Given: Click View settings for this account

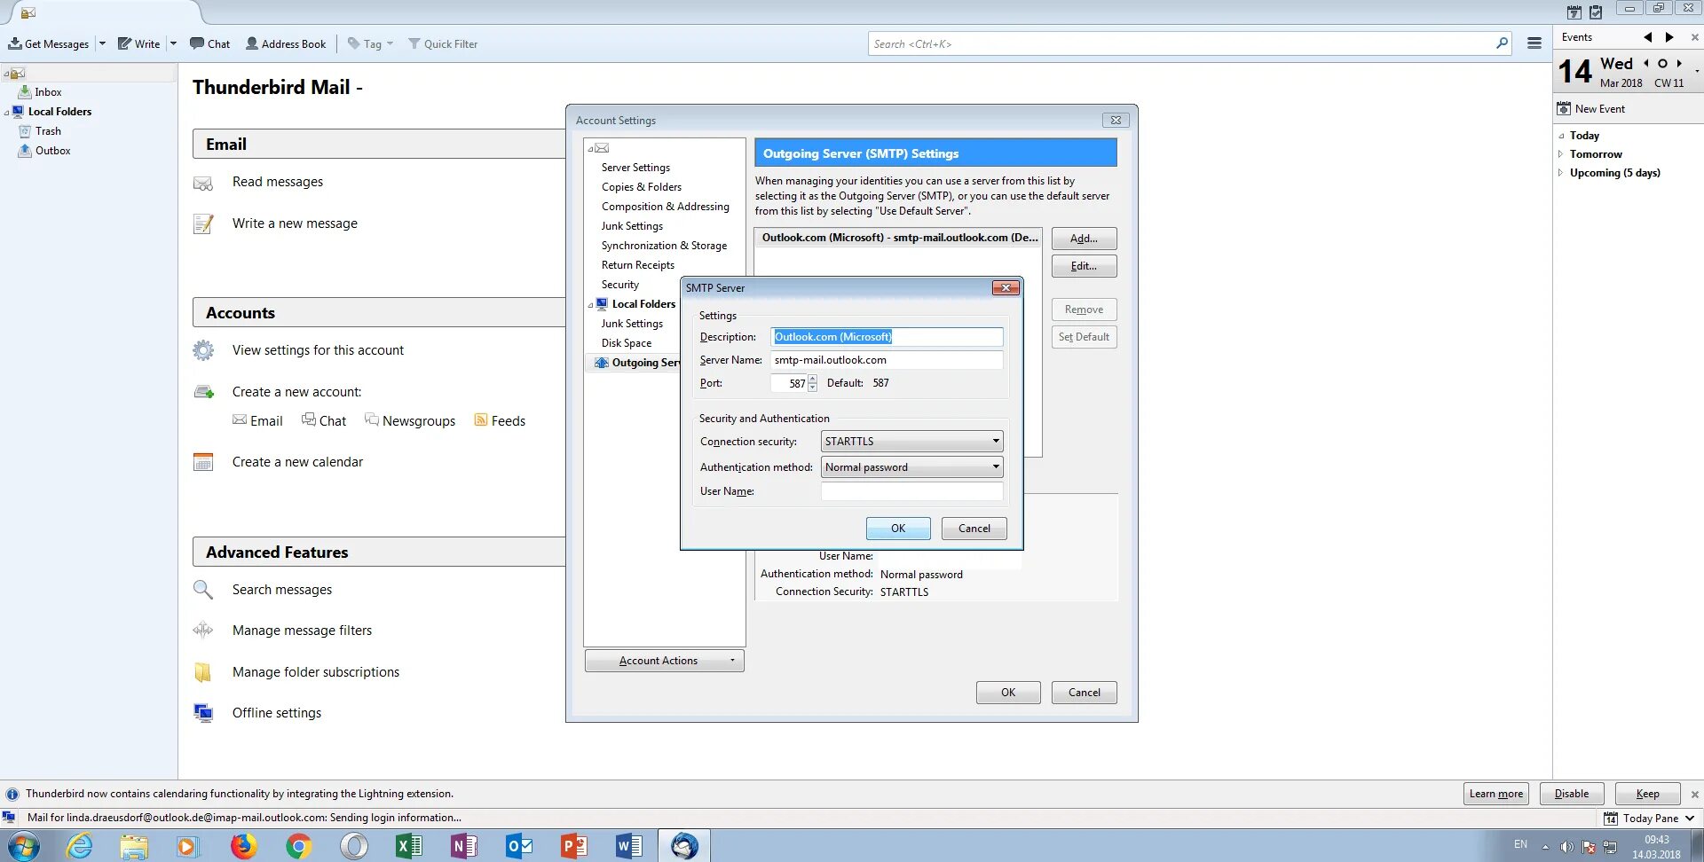Looking at the screenshot, I should click(318, 350).
